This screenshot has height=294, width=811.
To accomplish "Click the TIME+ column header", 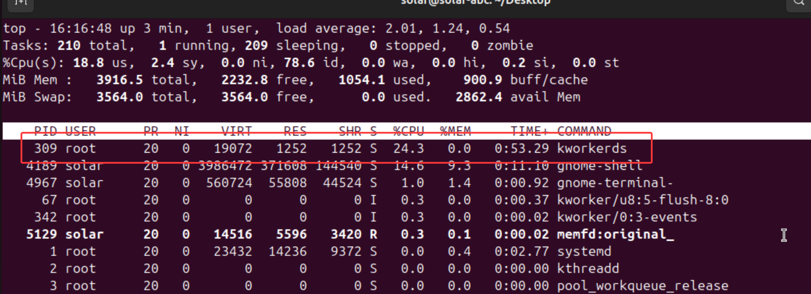I will point(530,131).
